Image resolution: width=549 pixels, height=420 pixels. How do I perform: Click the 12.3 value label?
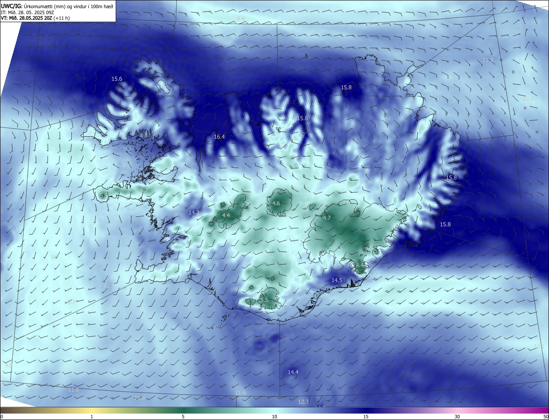tap(303, 402)
